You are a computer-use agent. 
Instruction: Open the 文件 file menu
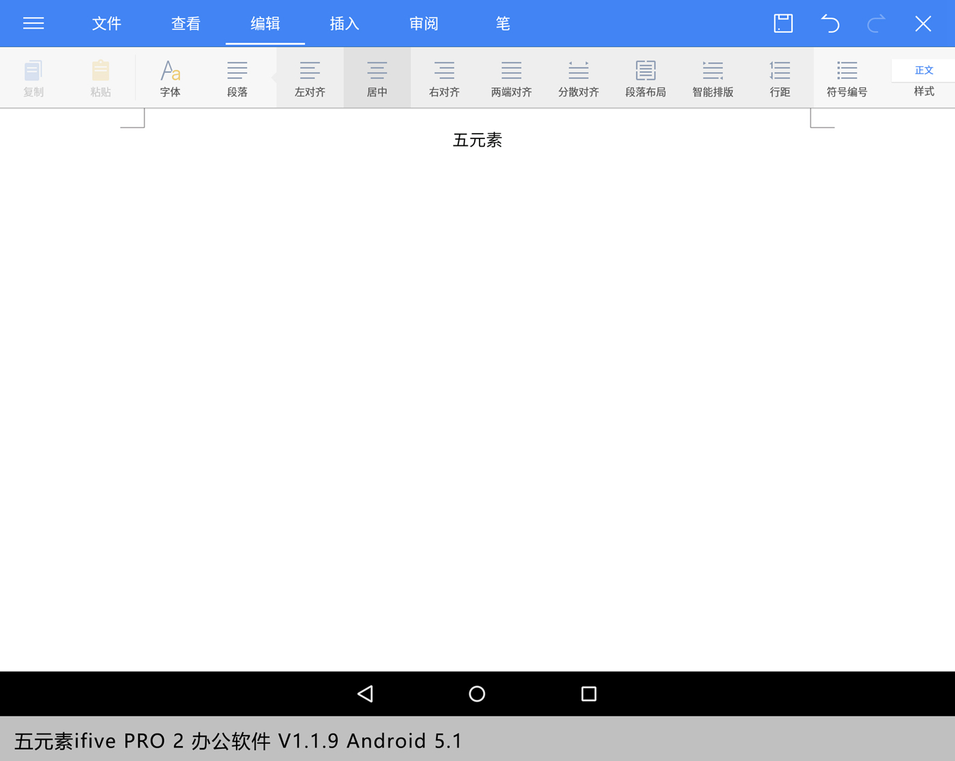click(106, 23)
